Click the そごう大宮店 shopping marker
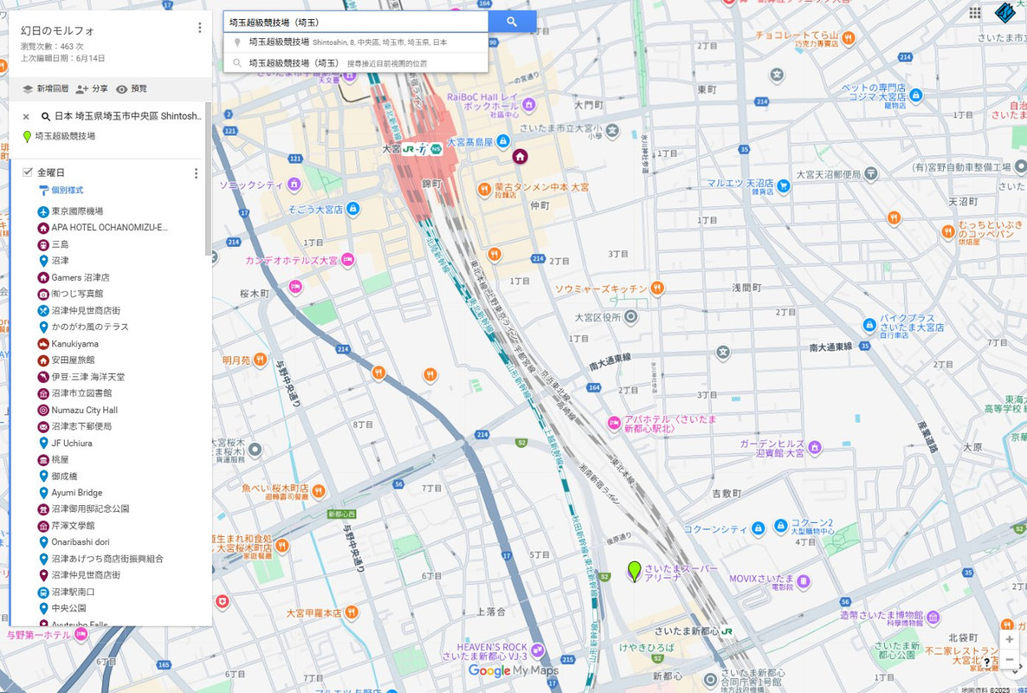Viewport: 1027px width, 693px height. click(352, 209)
